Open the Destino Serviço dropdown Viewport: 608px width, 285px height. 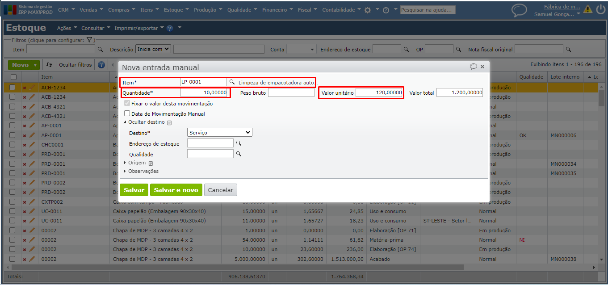point(220,132)
